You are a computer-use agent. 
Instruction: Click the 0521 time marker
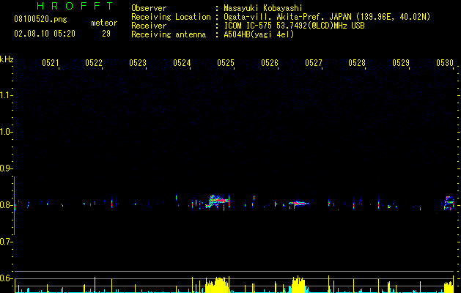(51, 63)
